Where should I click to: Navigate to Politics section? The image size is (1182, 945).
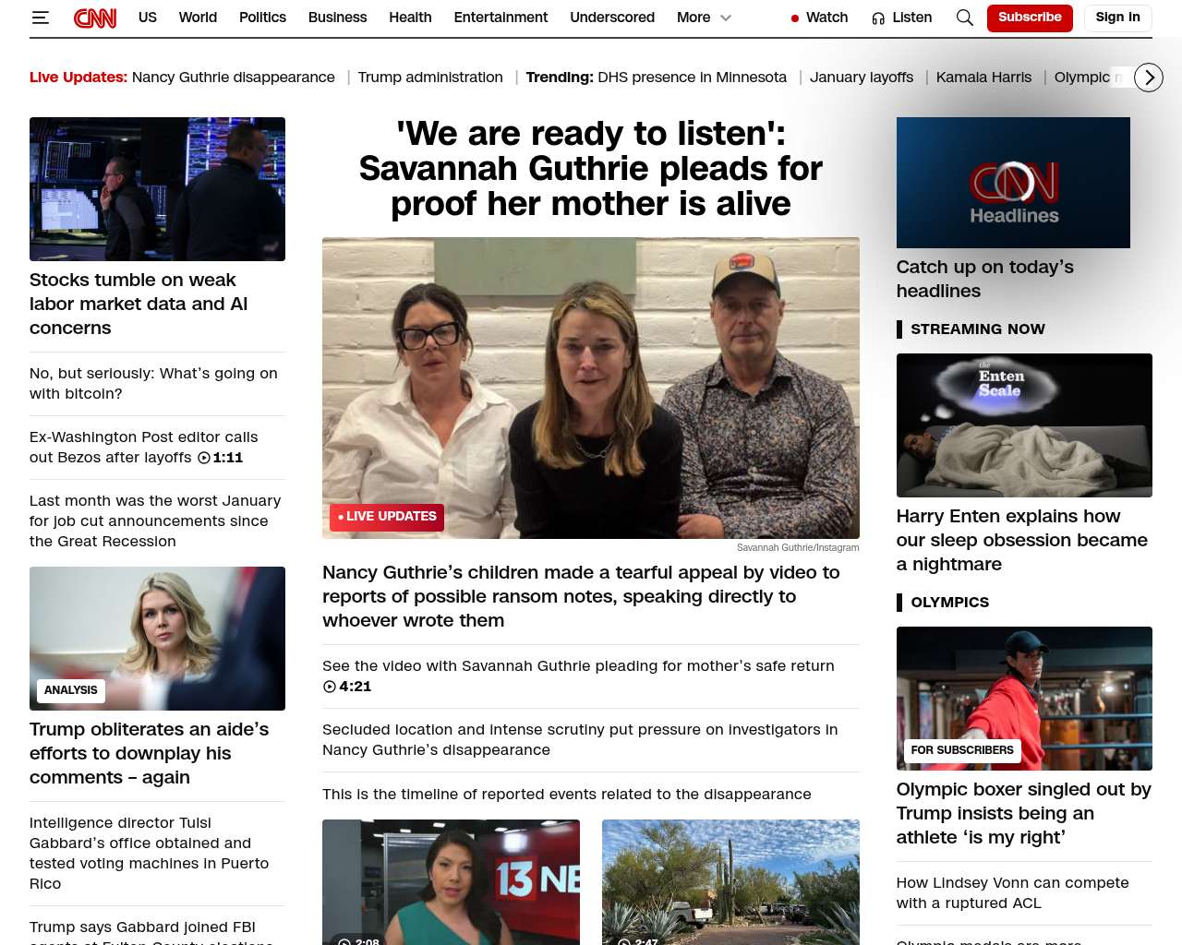pyautogui.click(x=262, y=18)
